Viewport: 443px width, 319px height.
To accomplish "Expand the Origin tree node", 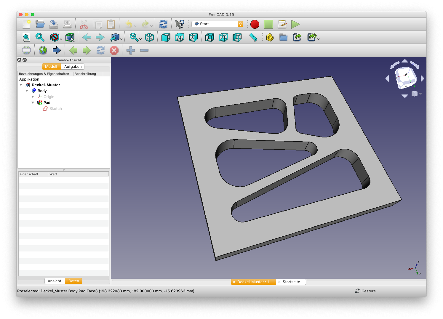I will [x=33, y=97].
